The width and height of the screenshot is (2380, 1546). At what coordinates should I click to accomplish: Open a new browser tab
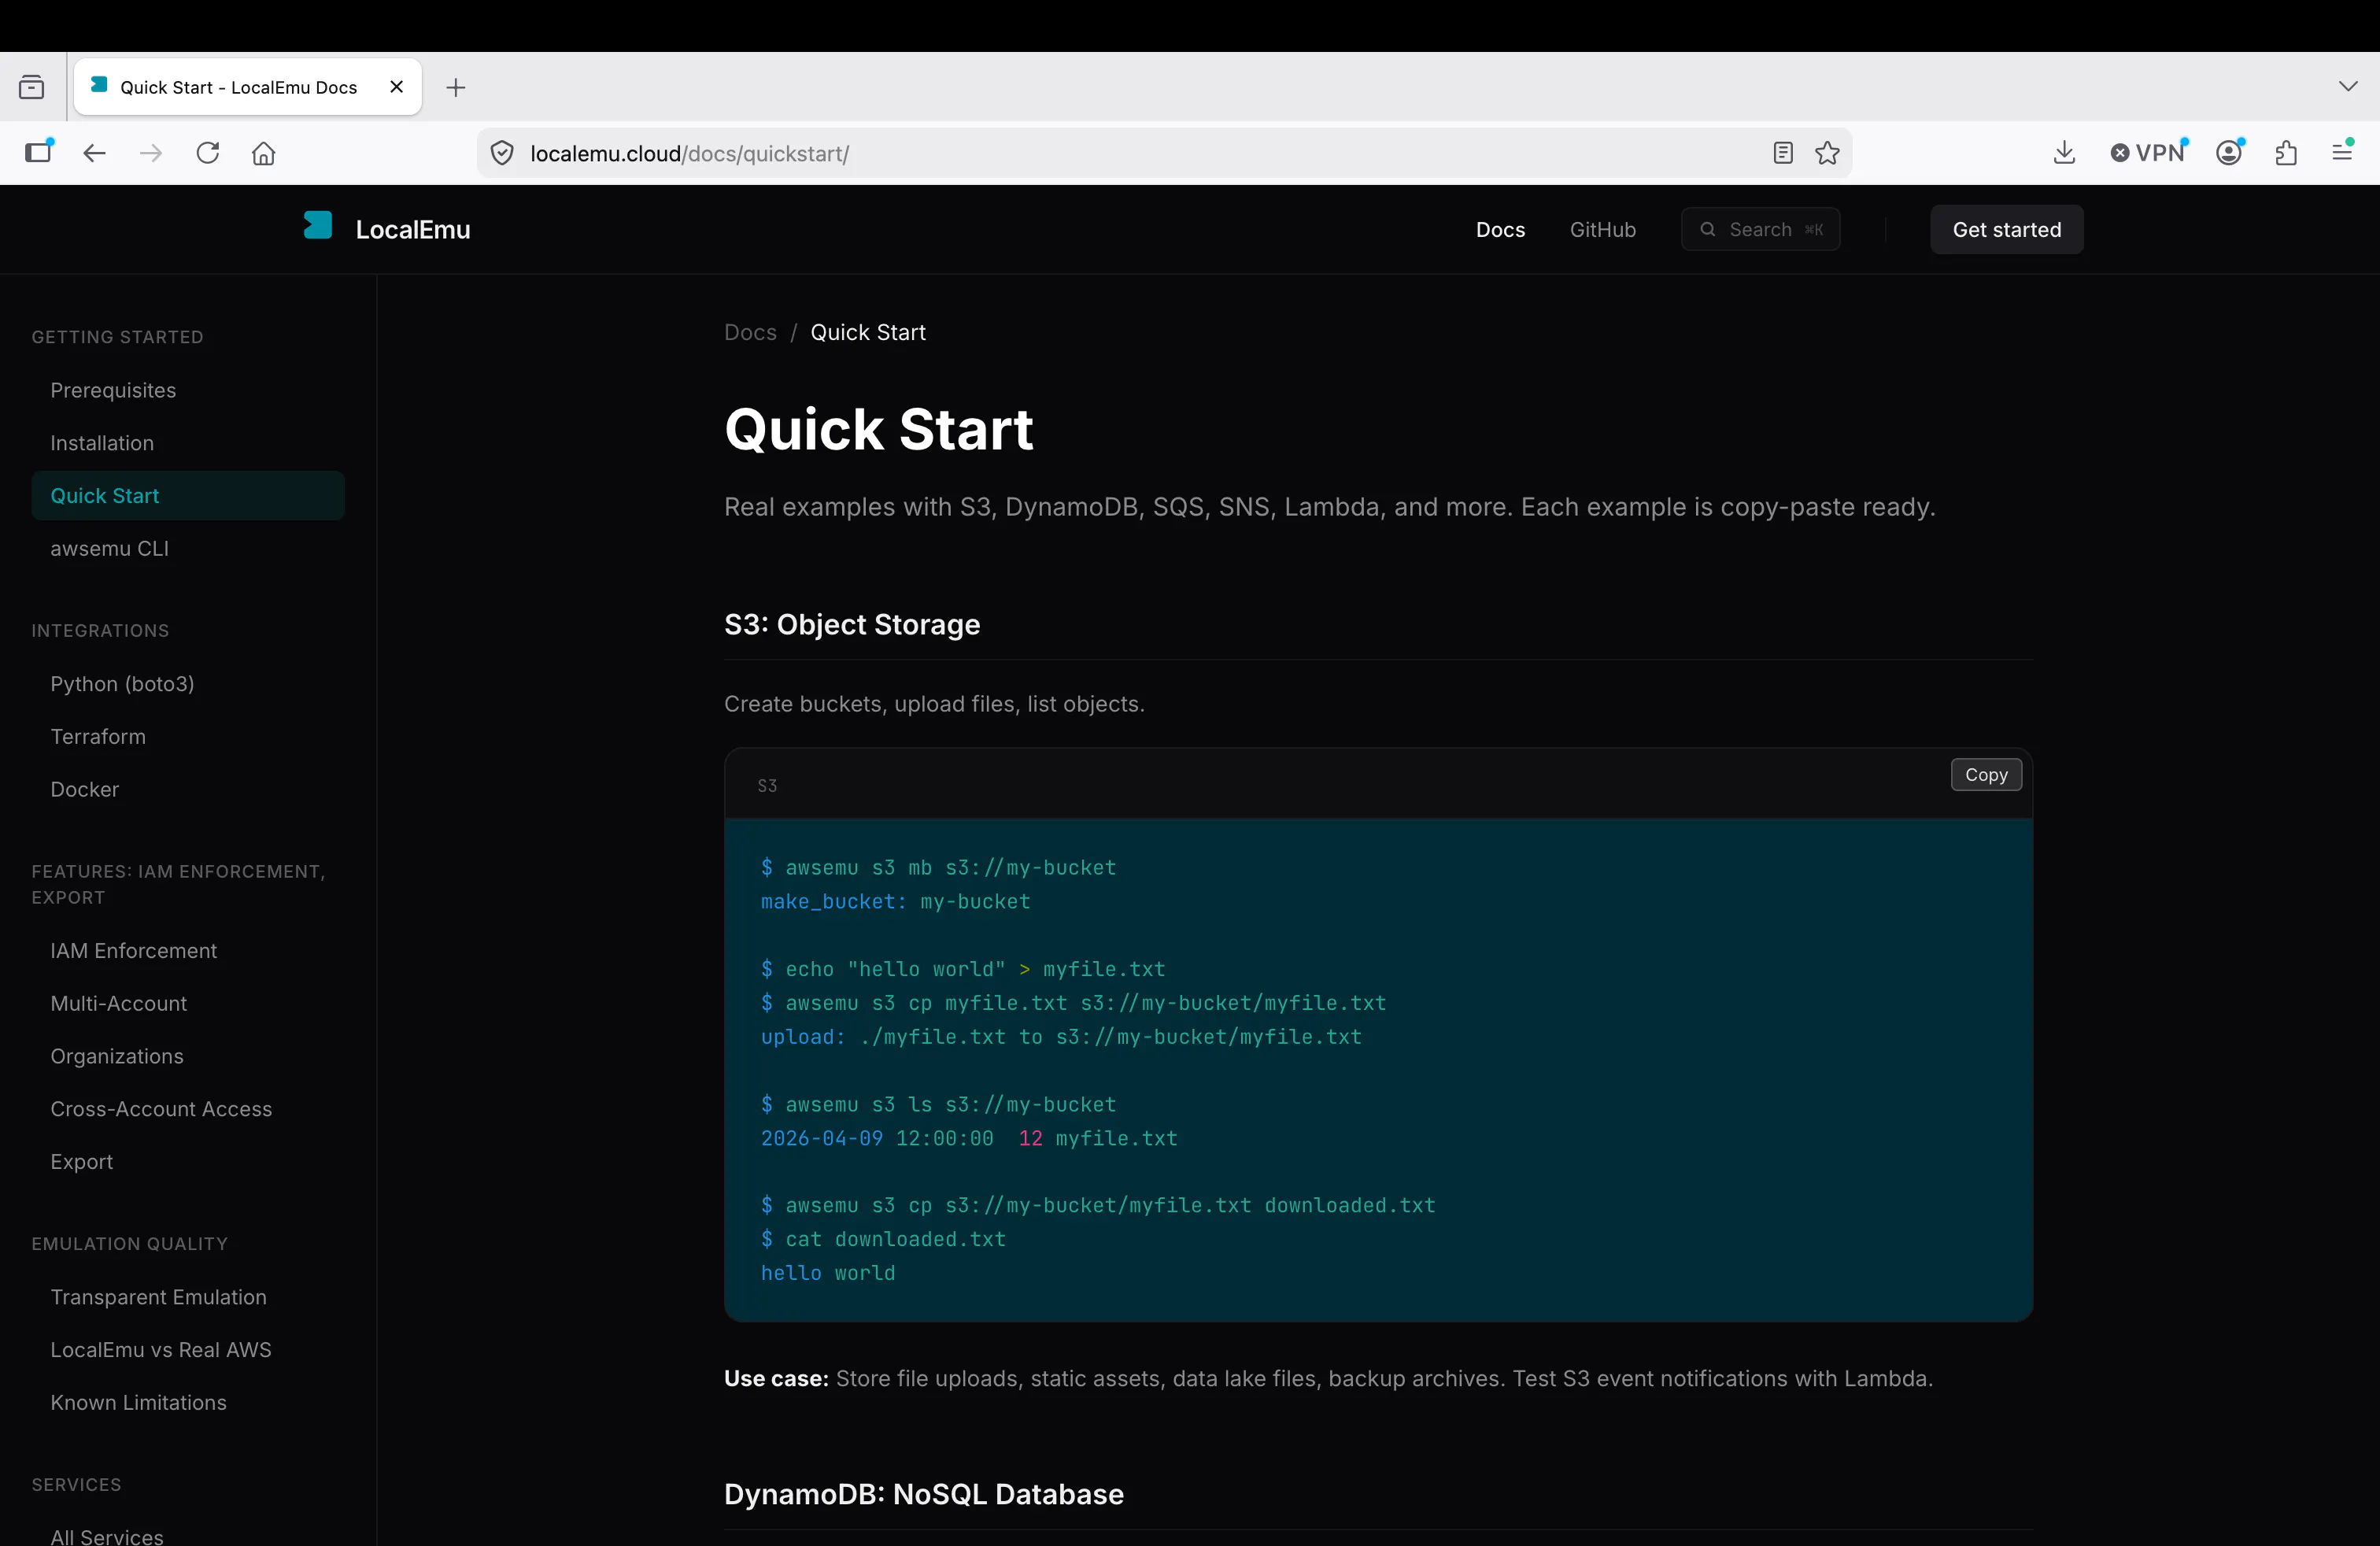pyautogui.click(x=456, y=87)
